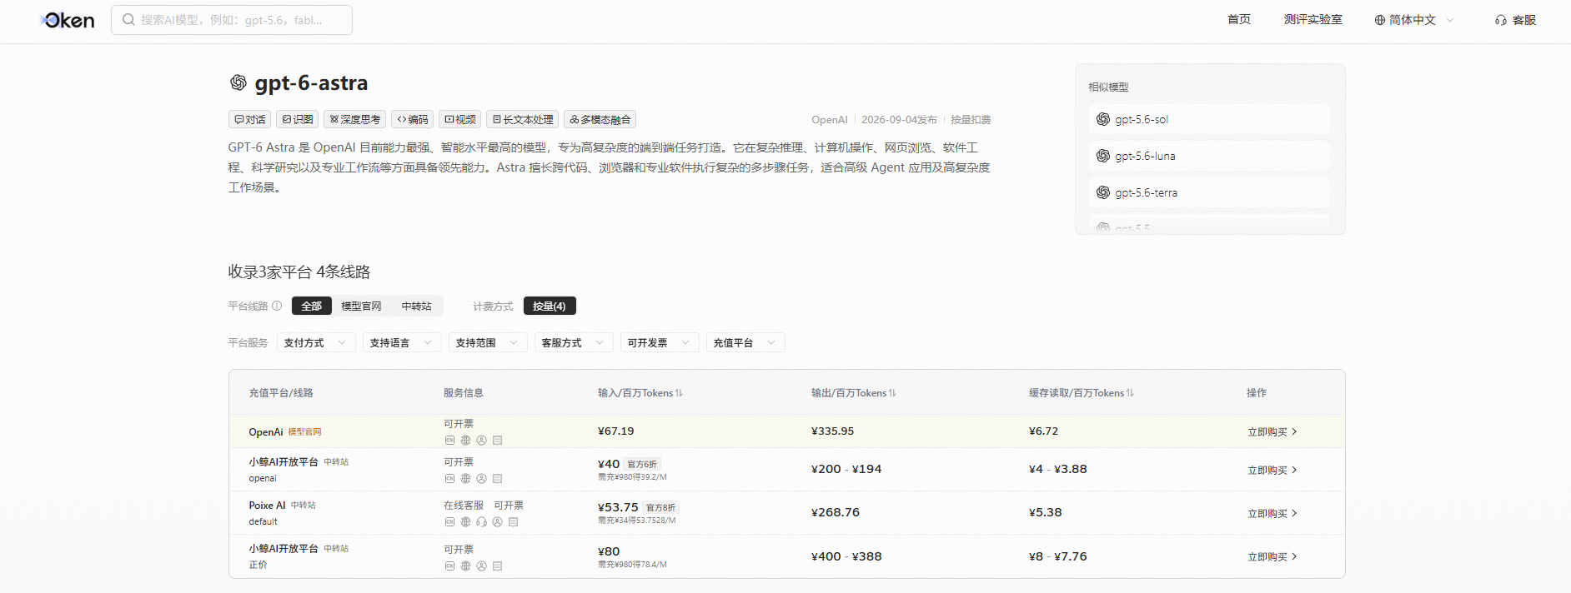Click the person icon in Poixe AI row
This screenshot has width=1571, height=593.
pyautogui.click(x=497, y=522)
